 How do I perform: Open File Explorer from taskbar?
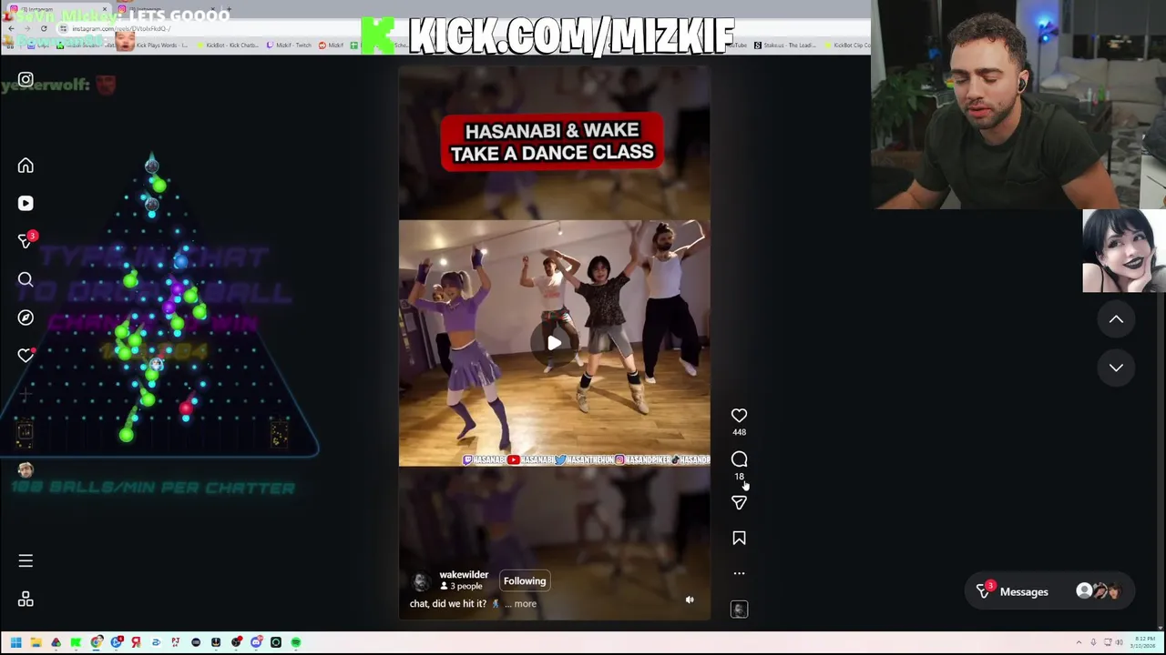[x=36, y=642]
